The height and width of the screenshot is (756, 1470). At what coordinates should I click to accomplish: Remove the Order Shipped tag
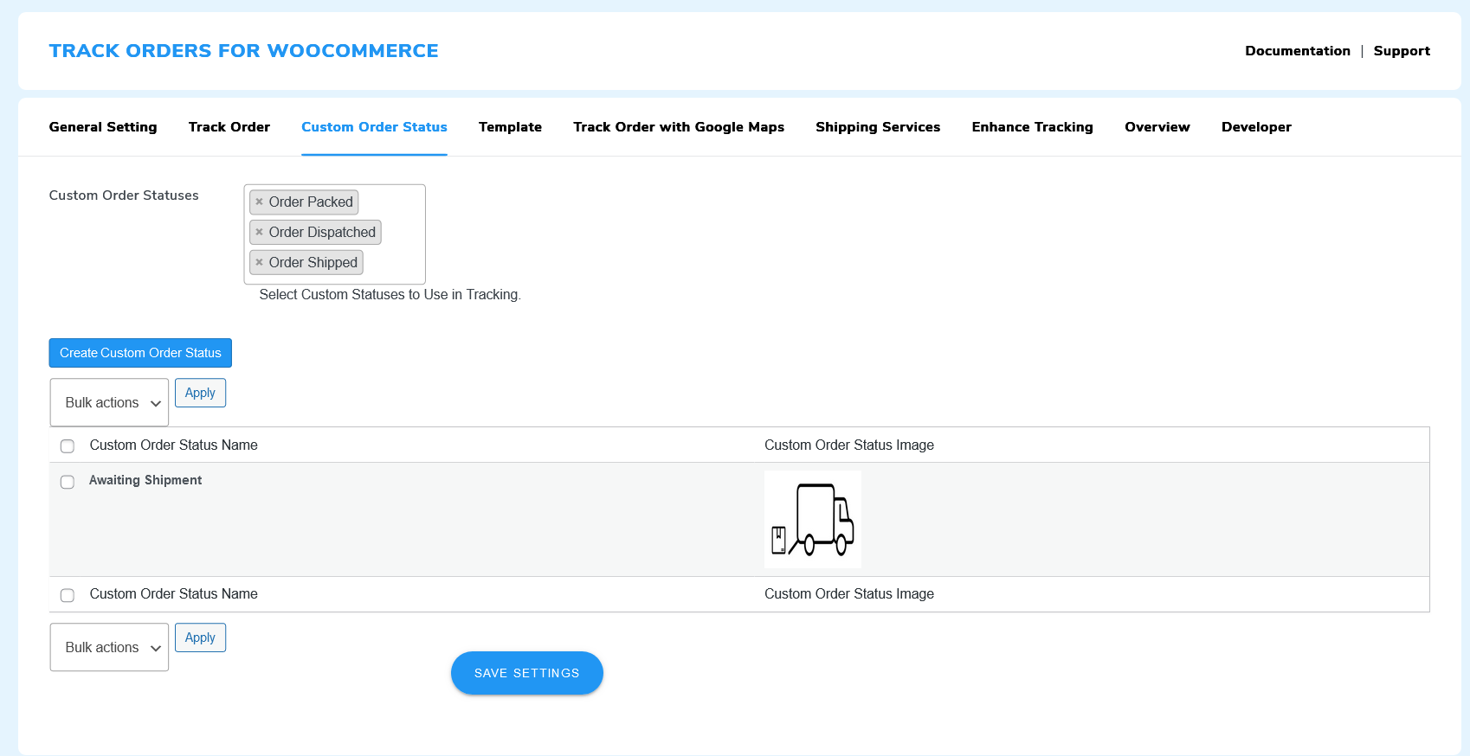click(x=259, y=262)
